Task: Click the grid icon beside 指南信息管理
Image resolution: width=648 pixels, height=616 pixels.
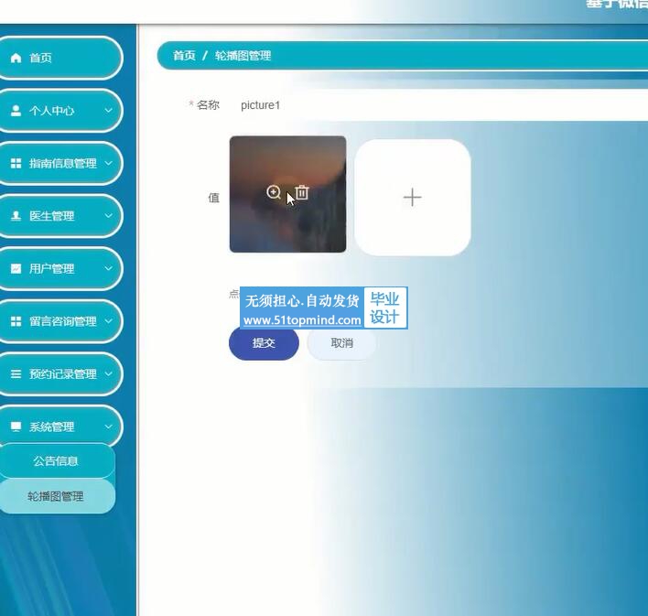Action: coord(16,163)
